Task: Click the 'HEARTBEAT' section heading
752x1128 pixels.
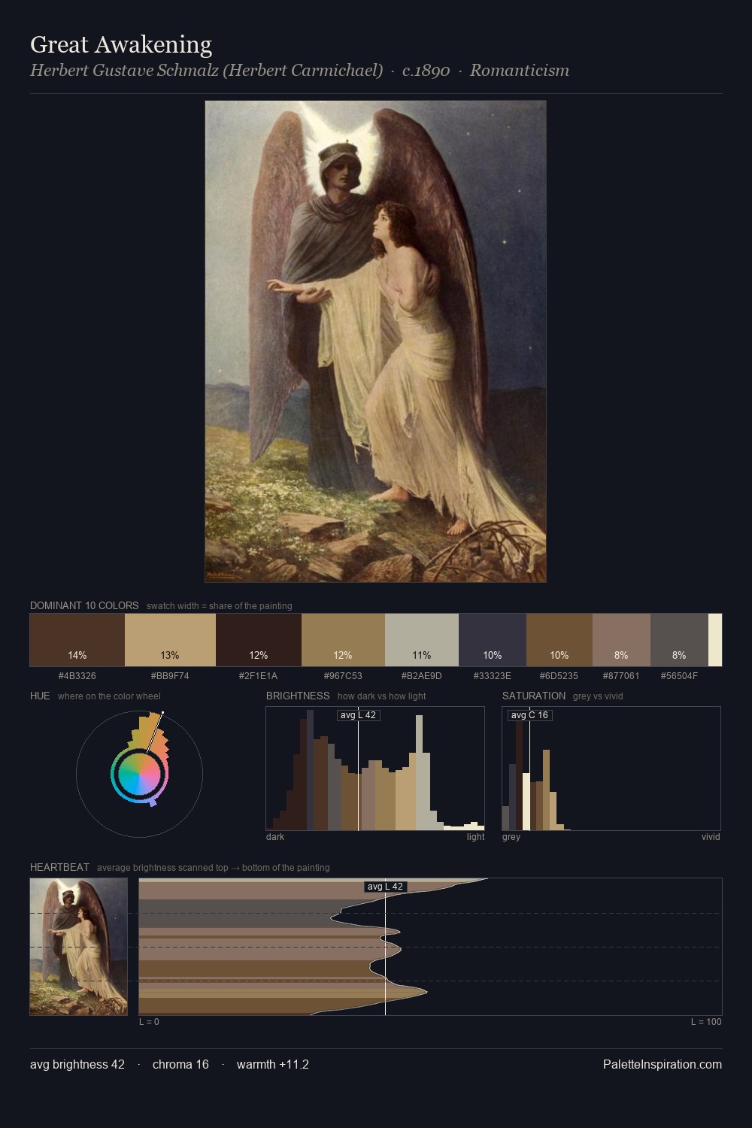Action: tap(59, 867)
